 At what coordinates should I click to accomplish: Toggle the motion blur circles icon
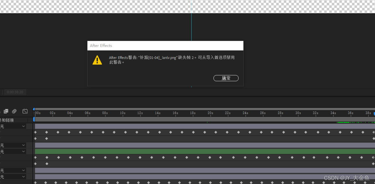(x=14, y=111)
